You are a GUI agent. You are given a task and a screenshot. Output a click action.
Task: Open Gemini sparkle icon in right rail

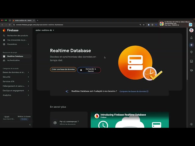[x=191, y=45]
